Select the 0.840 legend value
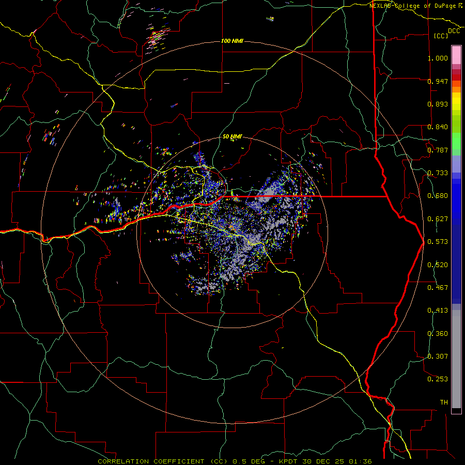The width and height of the screenshot is (465, 465). click(x=438, y=127)
